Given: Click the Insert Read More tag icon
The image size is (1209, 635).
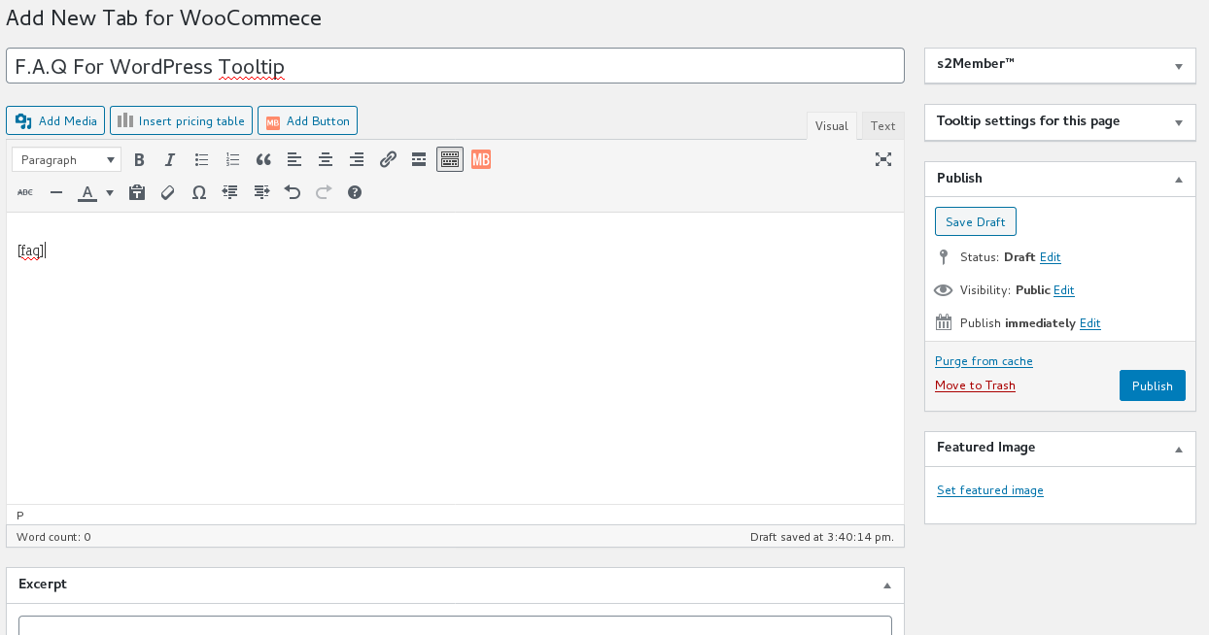Looking at the screenshot, I should point(419,159).
